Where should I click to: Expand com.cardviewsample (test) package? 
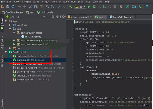click(x=14, y=44)
